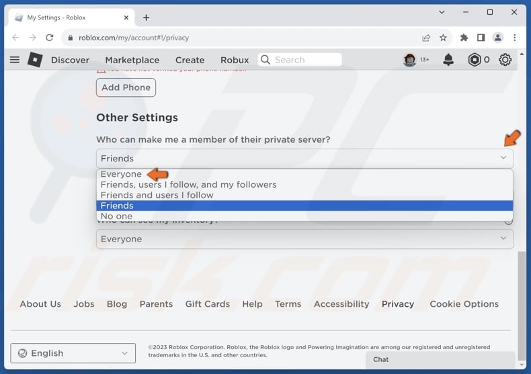Viewport: 531px width, 374px height.
Task: Choose No one option
Action: point(304,216)
